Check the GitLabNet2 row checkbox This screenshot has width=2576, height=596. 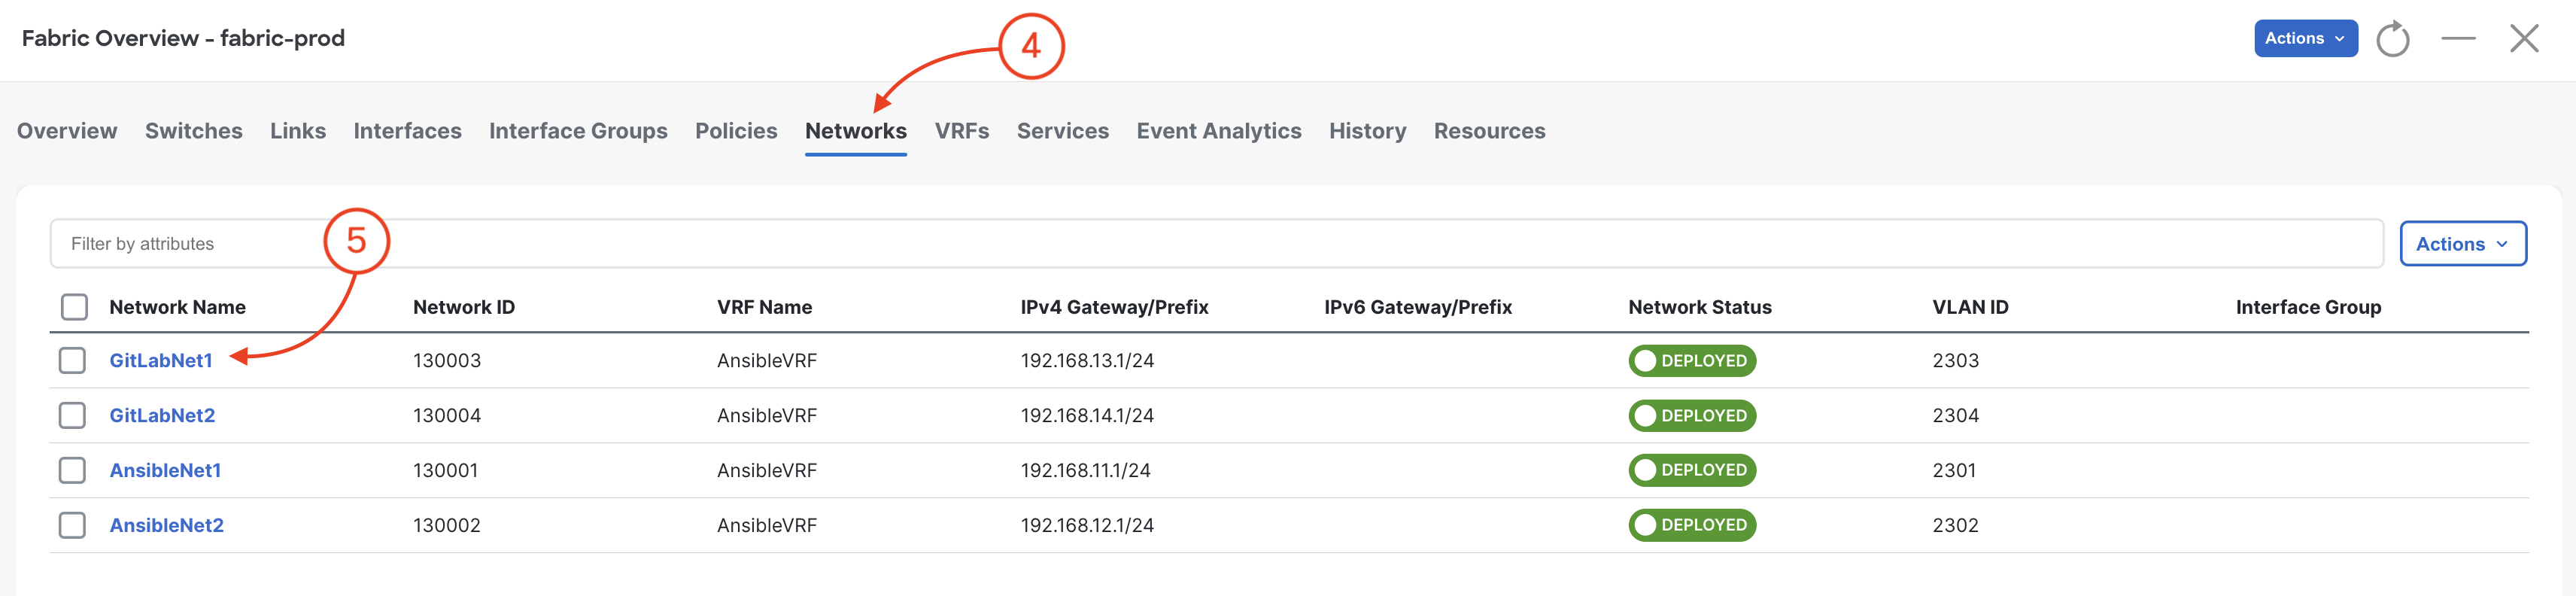tap(72, 415)
